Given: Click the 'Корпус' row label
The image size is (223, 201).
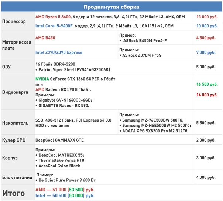Looking at the screenshot, I should point(10,158).
